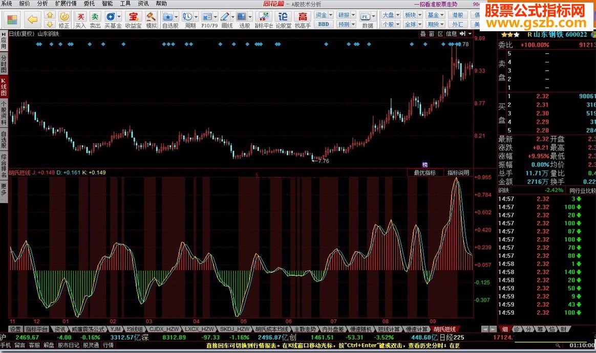Screen dimensions: 596x353
Task: Click the 设置 tab at bottom left
Action: [x=15, y=329]
